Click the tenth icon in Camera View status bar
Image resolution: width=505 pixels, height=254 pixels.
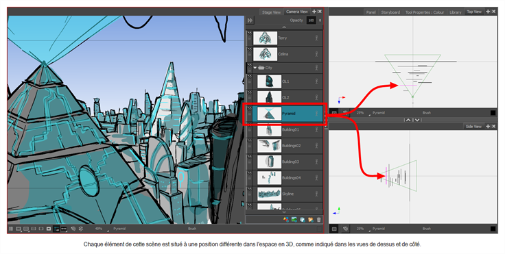81,229
